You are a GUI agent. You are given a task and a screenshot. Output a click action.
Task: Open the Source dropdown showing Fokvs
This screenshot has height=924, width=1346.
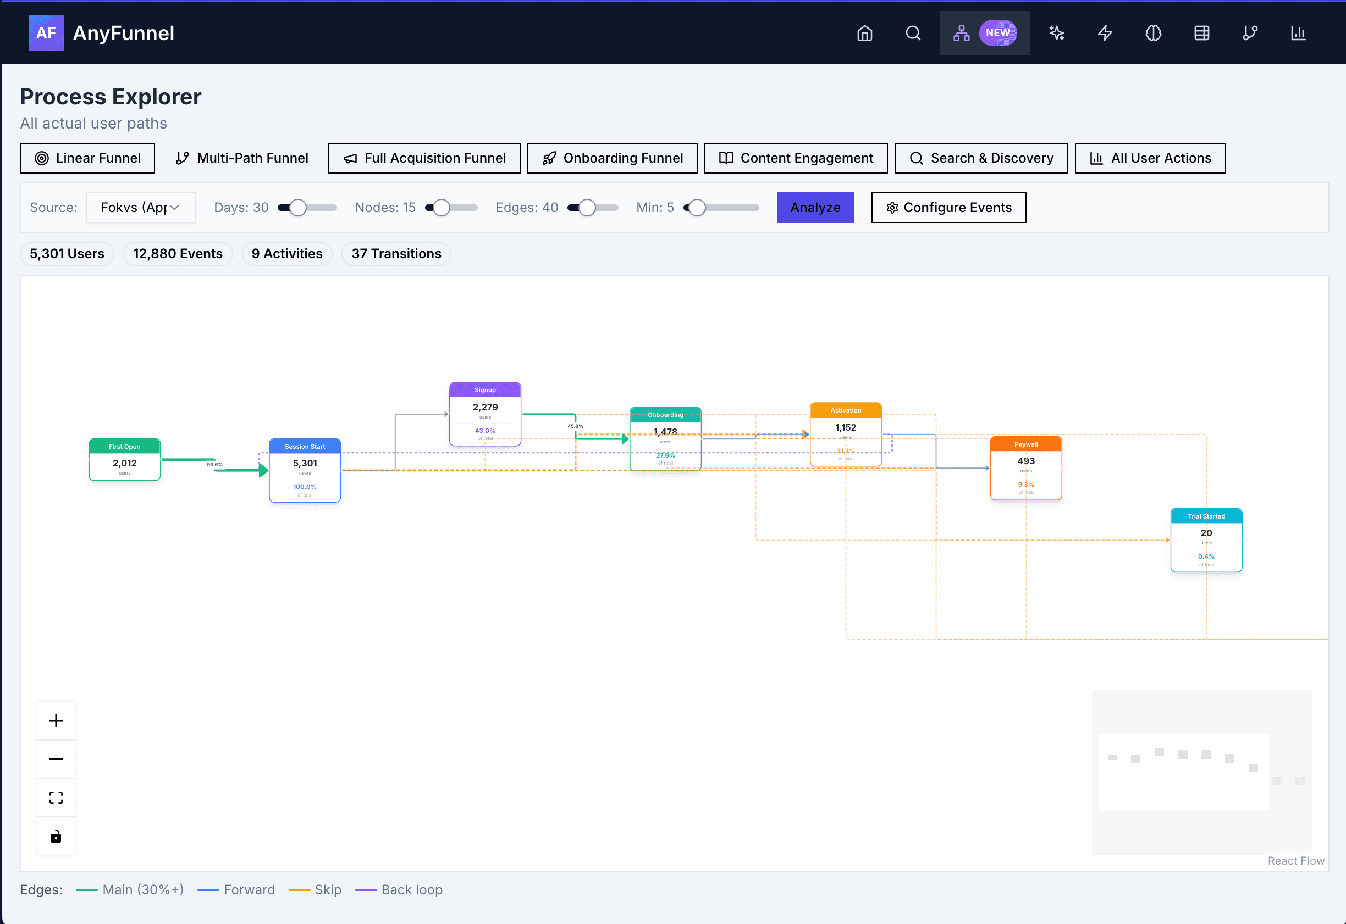pos(141,207)
